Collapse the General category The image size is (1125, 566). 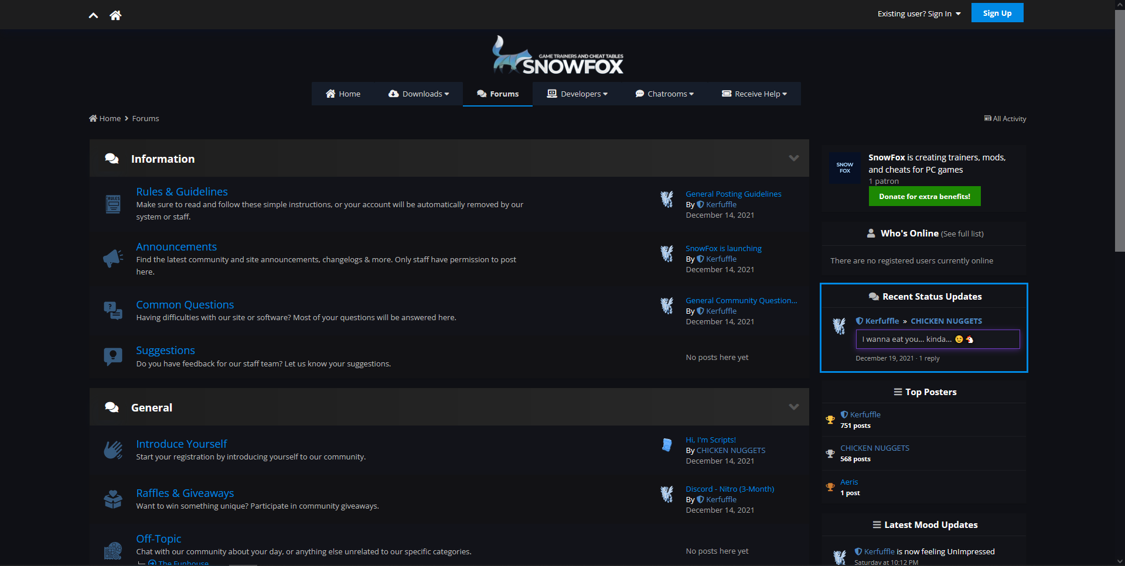coord(794,407)
